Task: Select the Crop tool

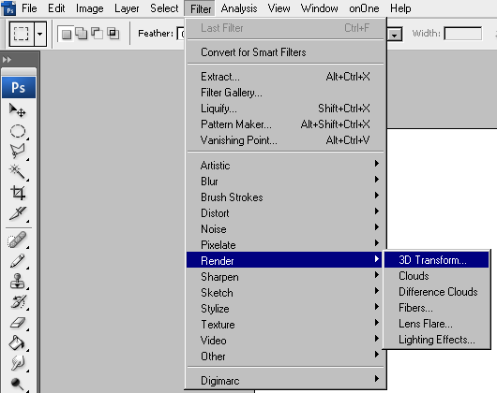Action: coord(18,193)
